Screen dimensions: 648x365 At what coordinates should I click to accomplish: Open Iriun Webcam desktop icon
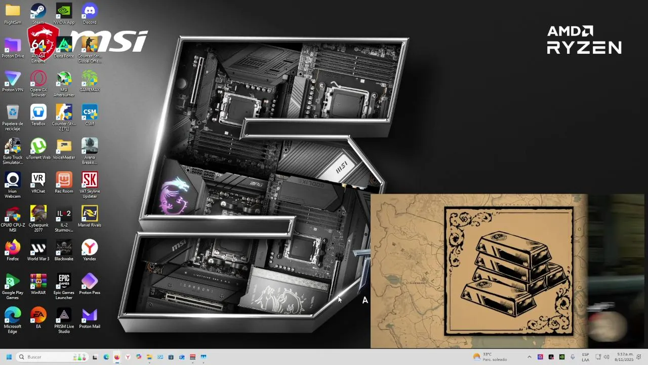(13, 186)
